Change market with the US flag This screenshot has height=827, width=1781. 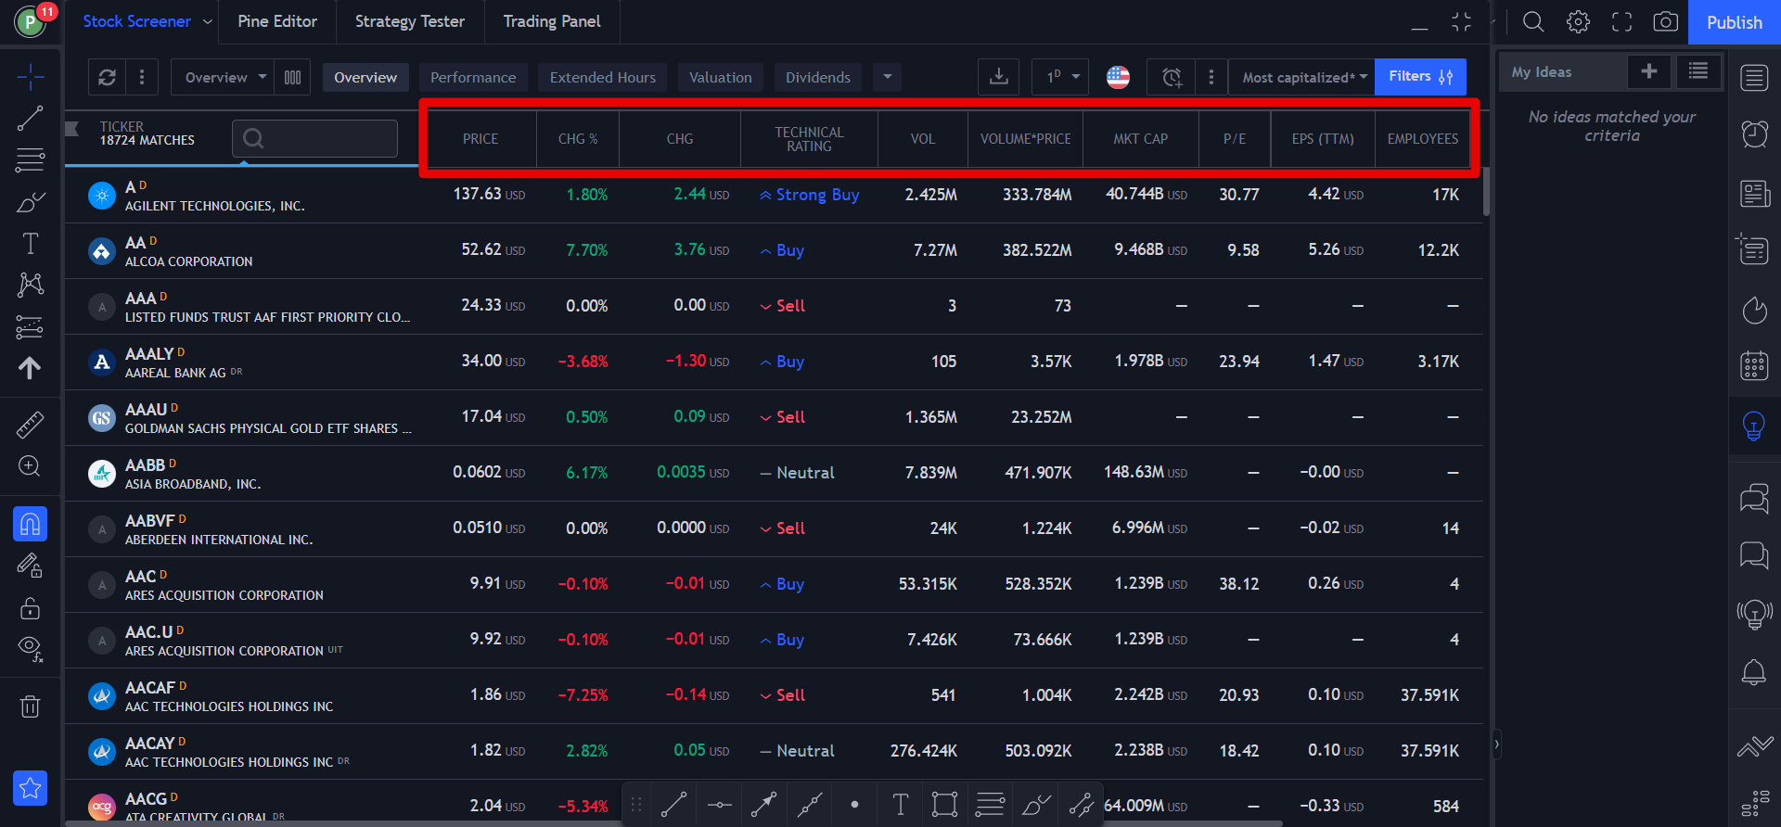coord(1118,77)
